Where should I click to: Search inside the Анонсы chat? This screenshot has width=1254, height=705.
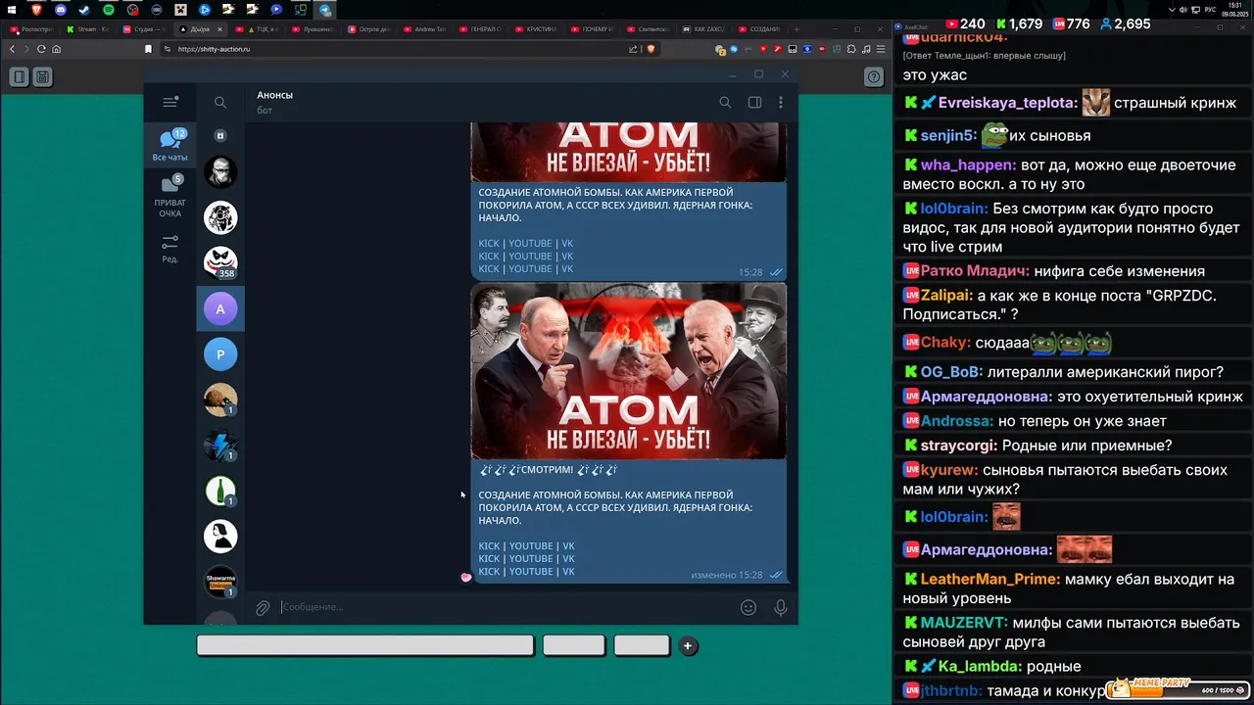[x=725, y=102]
